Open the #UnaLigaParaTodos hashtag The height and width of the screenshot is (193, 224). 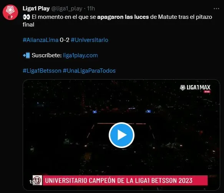(89, 71)
